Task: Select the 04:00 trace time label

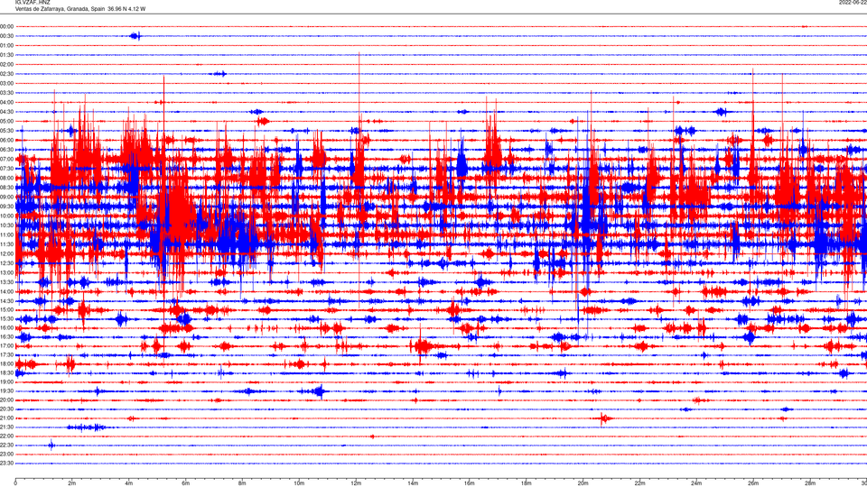Action: (6, 102)
